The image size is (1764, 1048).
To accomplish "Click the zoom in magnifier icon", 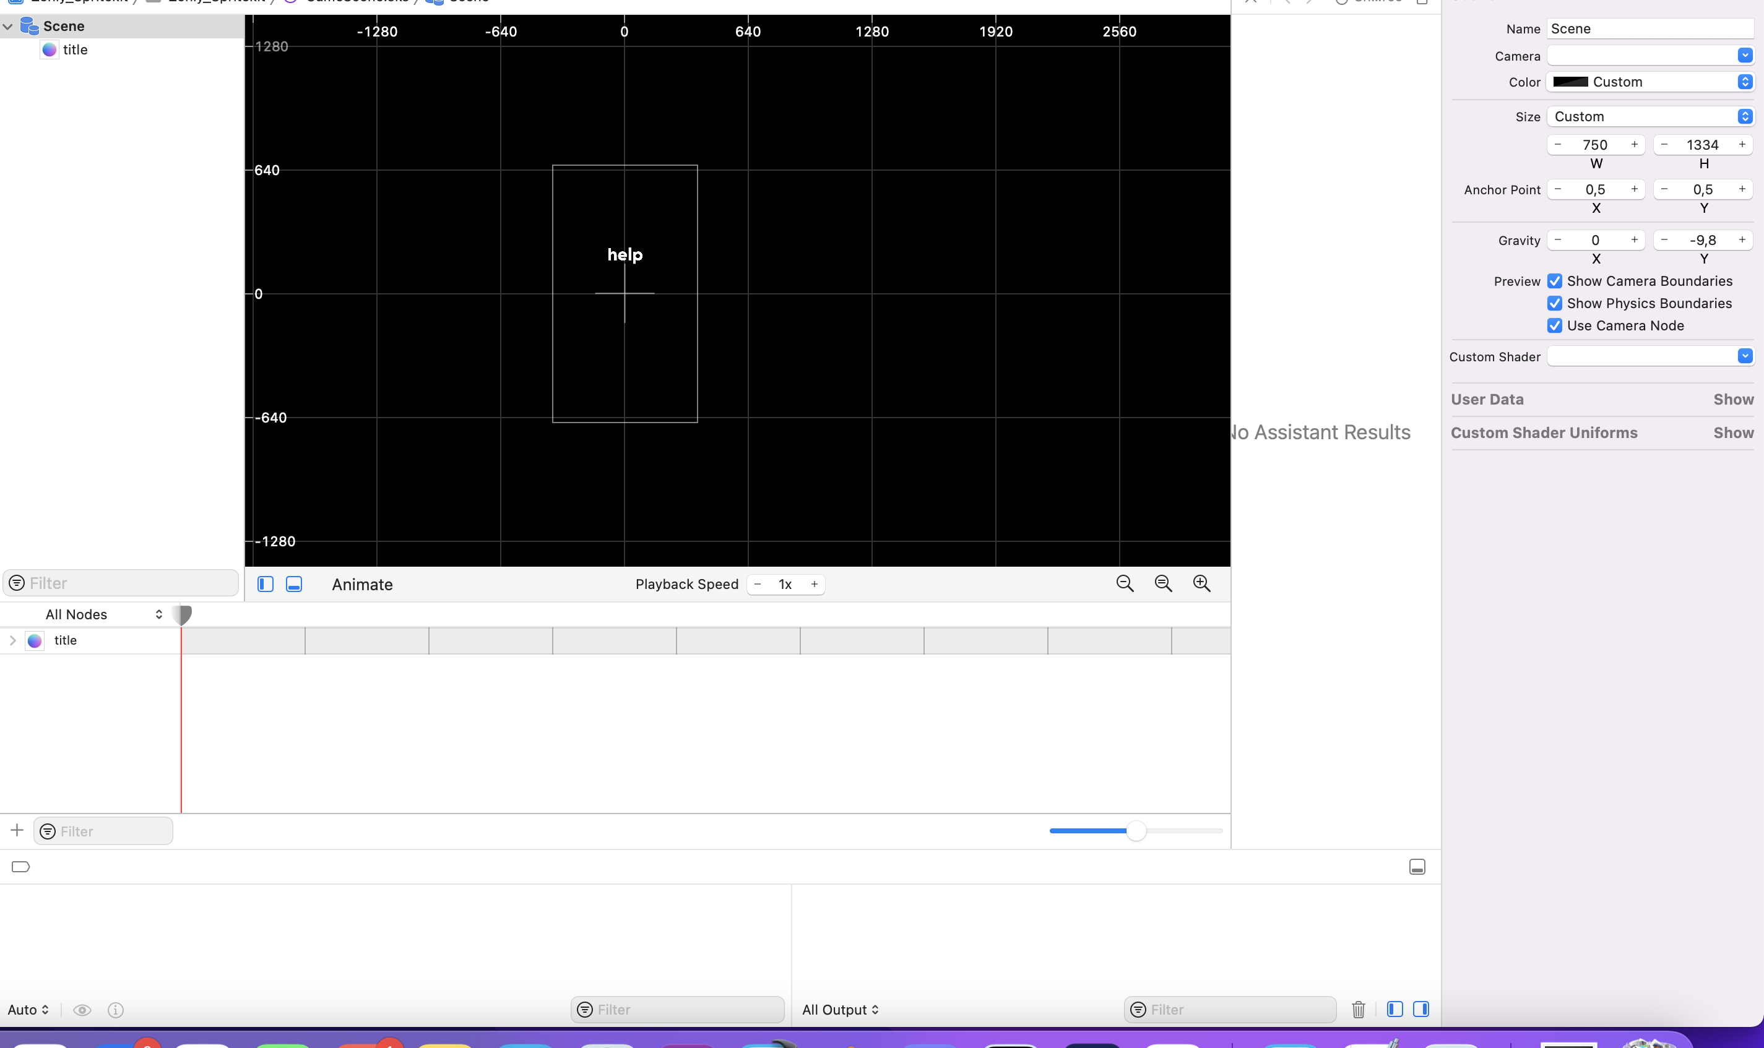I will point(1201,583).
